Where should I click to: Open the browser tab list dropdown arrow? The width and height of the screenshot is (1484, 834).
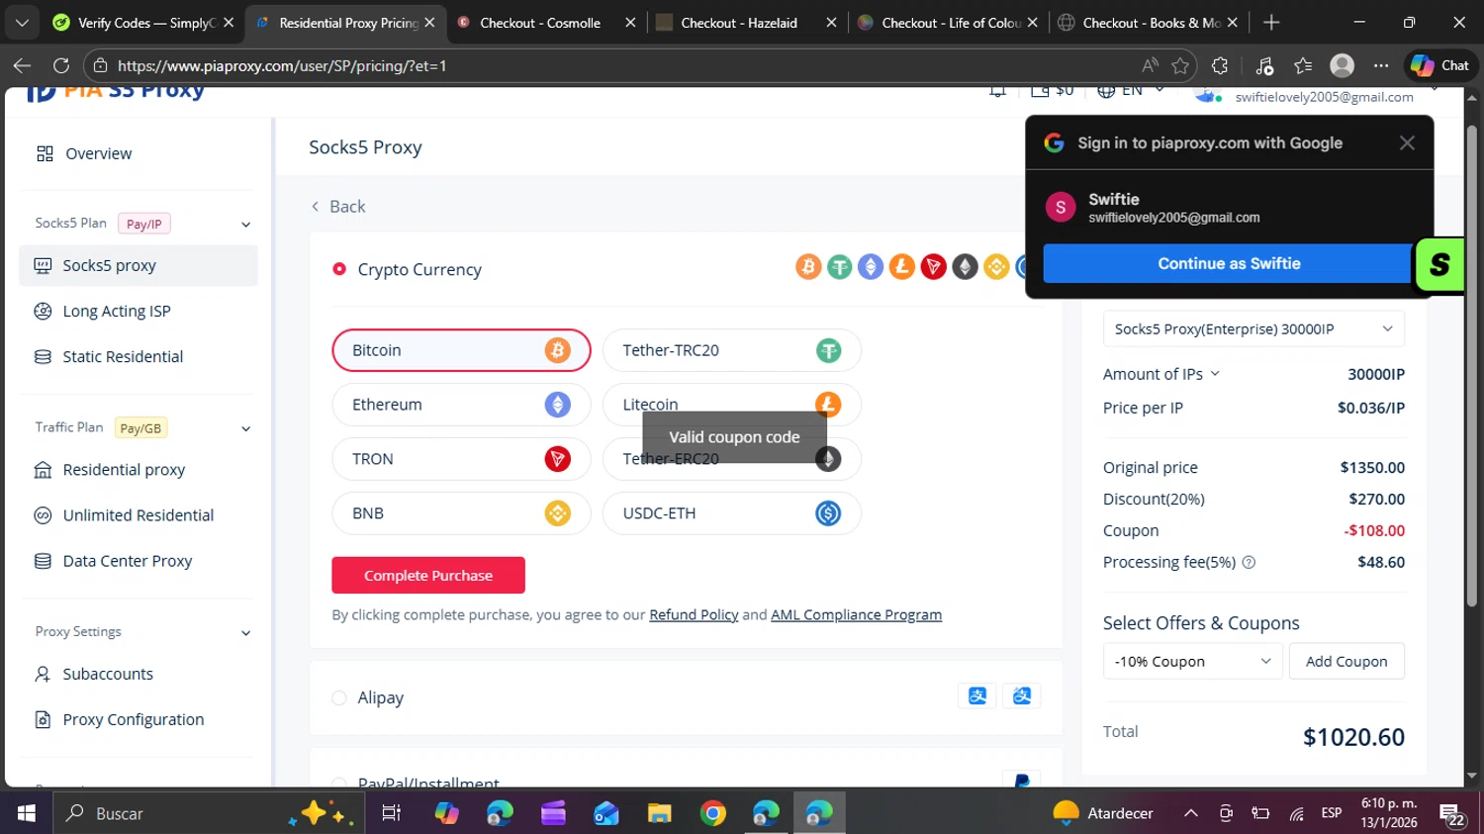click(x=22, y=22)
